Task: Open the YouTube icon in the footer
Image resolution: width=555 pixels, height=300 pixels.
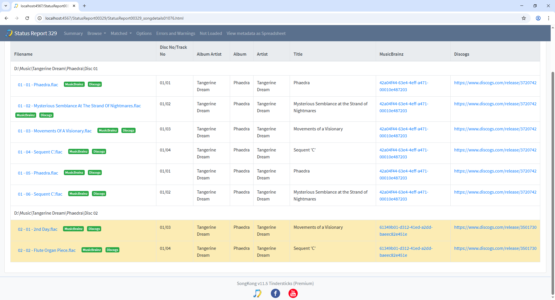Action: (293, 293)
